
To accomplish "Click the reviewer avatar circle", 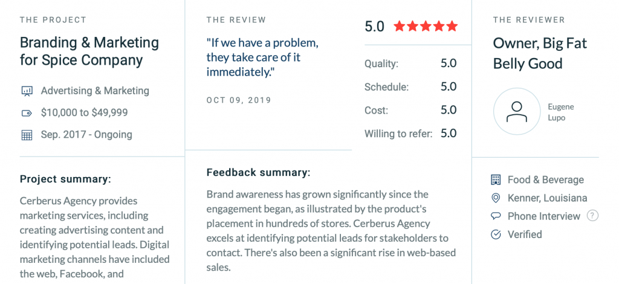I will pyautogui.click(x=517, y=111).
